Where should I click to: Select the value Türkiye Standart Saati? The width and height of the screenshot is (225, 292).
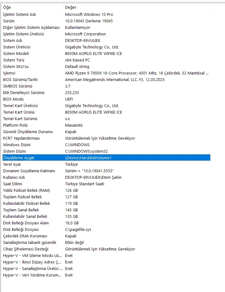click(85, 184)
